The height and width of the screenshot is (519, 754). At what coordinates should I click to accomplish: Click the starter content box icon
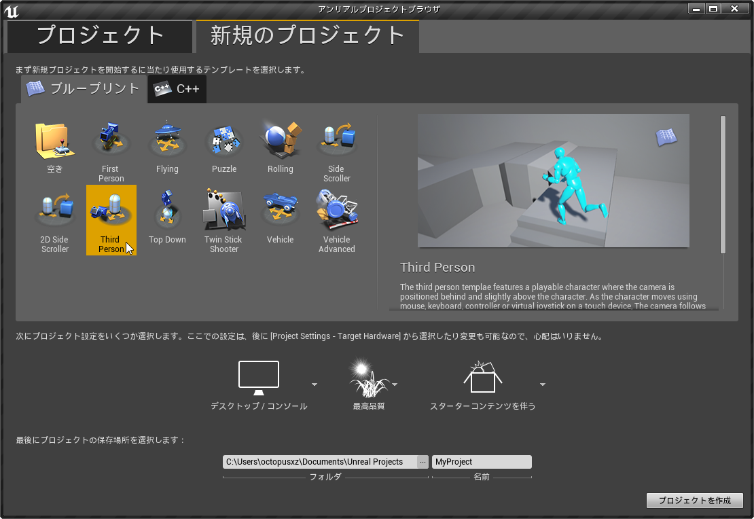tap(483, 377)
